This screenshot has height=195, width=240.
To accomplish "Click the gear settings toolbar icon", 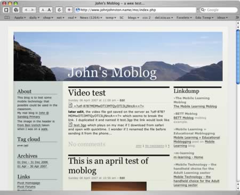I will 16,10.
